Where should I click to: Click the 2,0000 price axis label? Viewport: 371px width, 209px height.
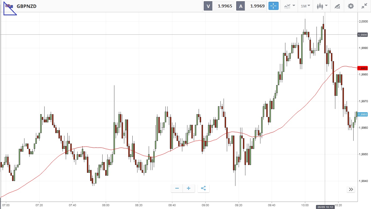[x=363, y=21]
